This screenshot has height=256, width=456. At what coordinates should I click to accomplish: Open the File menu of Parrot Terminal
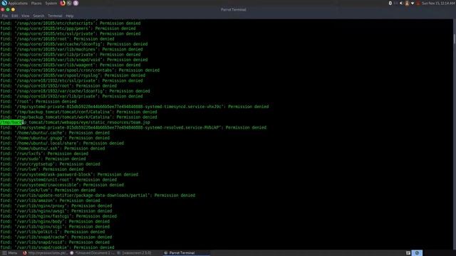(x=5, y=16)
